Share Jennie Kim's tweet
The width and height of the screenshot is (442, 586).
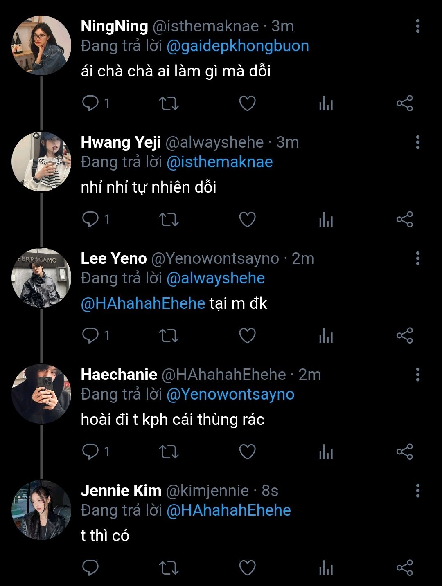(x=404, y=568)
